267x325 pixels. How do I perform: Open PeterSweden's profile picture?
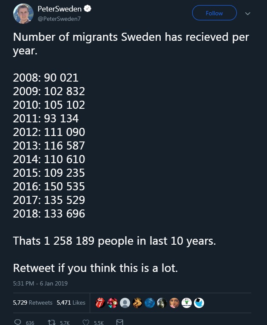23,14
